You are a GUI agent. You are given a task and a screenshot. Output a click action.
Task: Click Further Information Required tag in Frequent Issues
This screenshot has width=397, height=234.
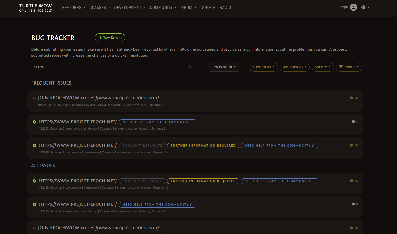pos(203,146)
